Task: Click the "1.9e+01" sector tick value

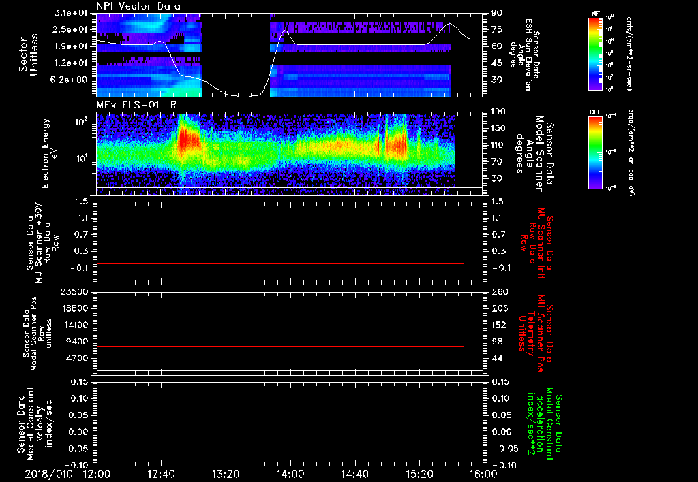Action: (70, 46)
